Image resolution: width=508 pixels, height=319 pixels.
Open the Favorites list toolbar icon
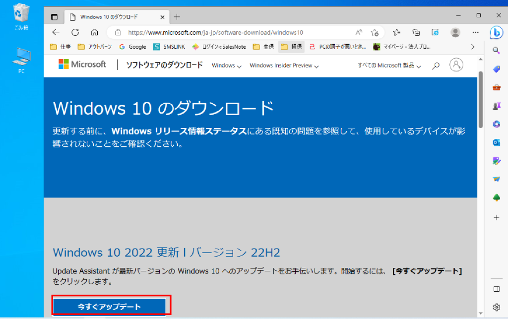[396, 32]
